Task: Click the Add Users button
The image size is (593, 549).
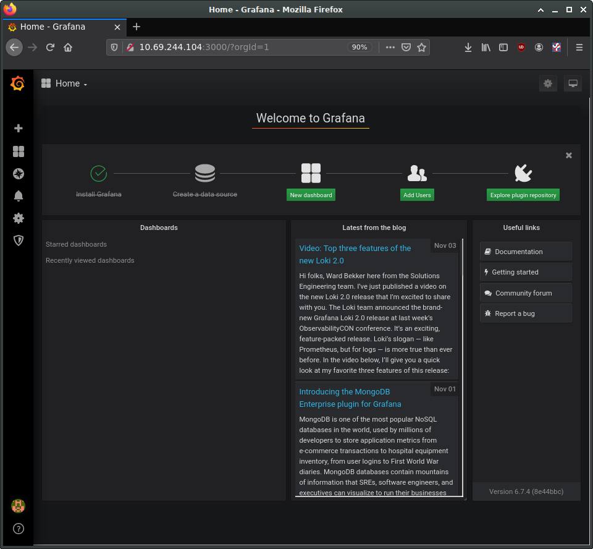Action: (417, 195)
